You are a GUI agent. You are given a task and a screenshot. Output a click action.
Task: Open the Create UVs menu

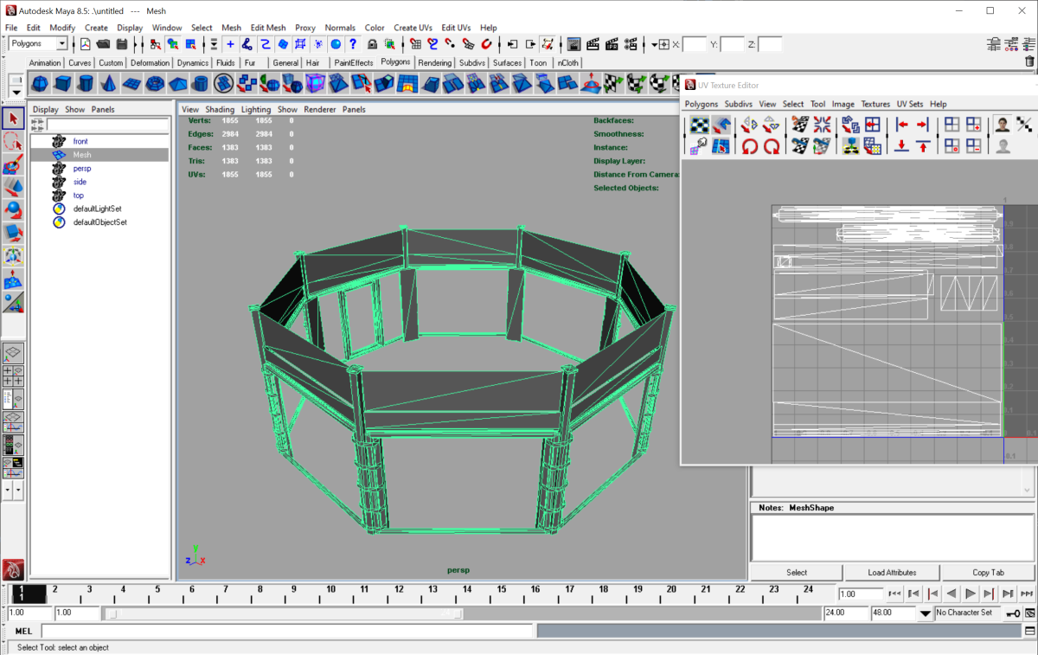tap(413, 28)
